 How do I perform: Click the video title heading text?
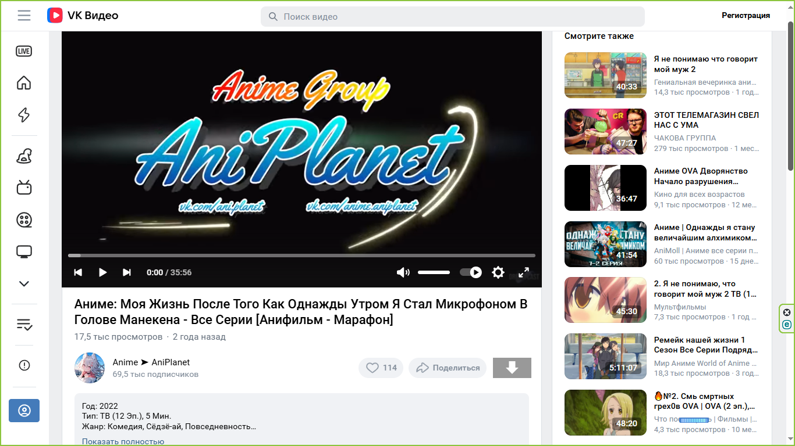coord(301,312)
